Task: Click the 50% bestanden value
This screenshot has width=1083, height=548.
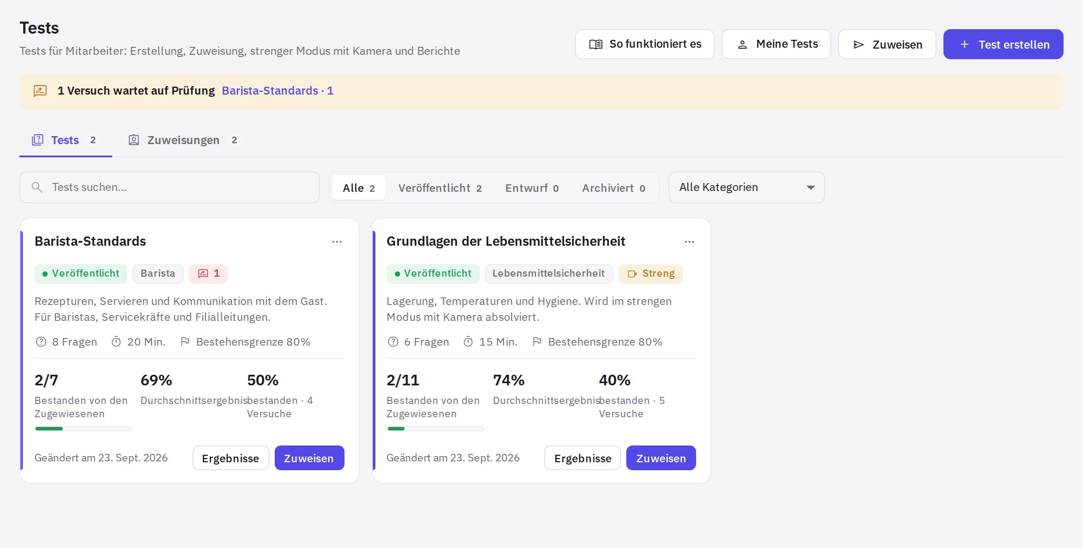Action: pyautogui.click(x=263, y=380)
